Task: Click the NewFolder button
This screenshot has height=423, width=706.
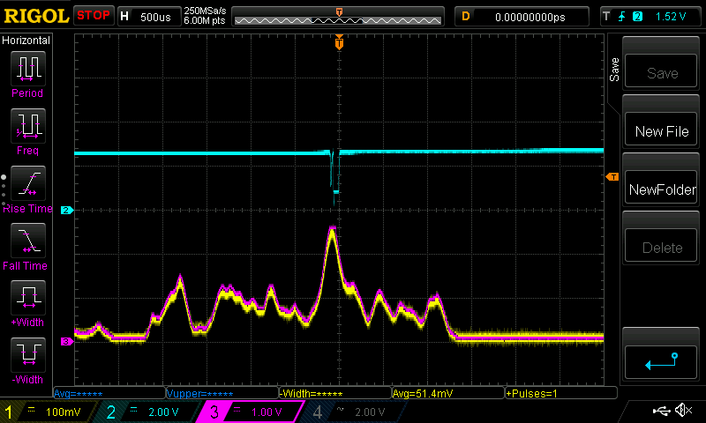Action: point(660,188)
